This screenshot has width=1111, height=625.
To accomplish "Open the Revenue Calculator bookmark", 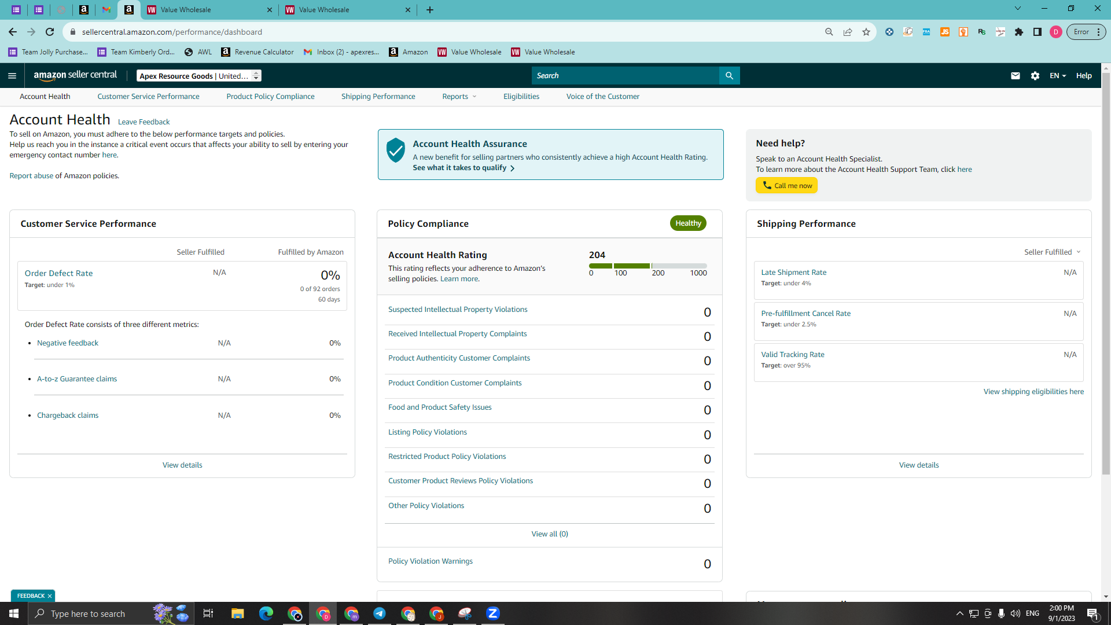I will pyautogui.click(x=257, y=52).
